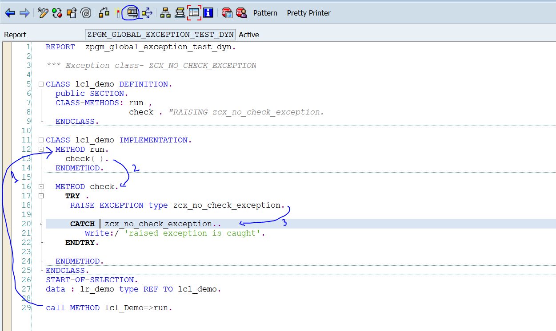The width and height of the screenshot is (556, 331).
Task: Open the navigation window icon
Action: 194,12
